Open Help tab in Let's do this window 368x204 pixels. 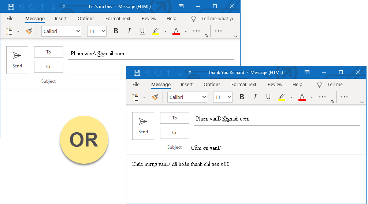[171, 19]
